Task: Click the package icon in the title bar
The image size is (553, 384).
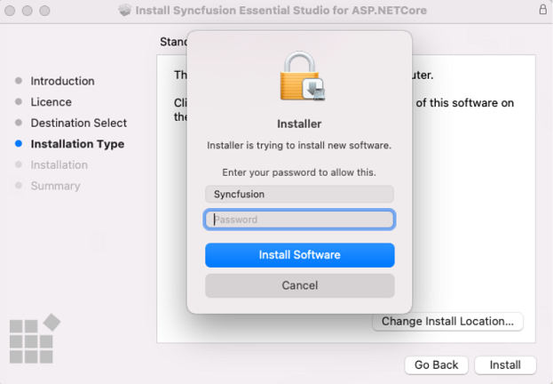Action: coord(125,10)
